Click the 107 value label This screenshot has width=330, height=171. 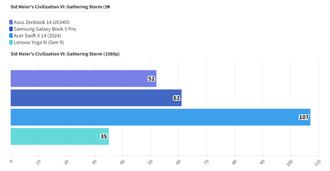304,117
